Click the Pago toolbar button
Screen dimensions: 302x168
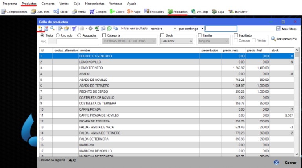tap(134, 11)
